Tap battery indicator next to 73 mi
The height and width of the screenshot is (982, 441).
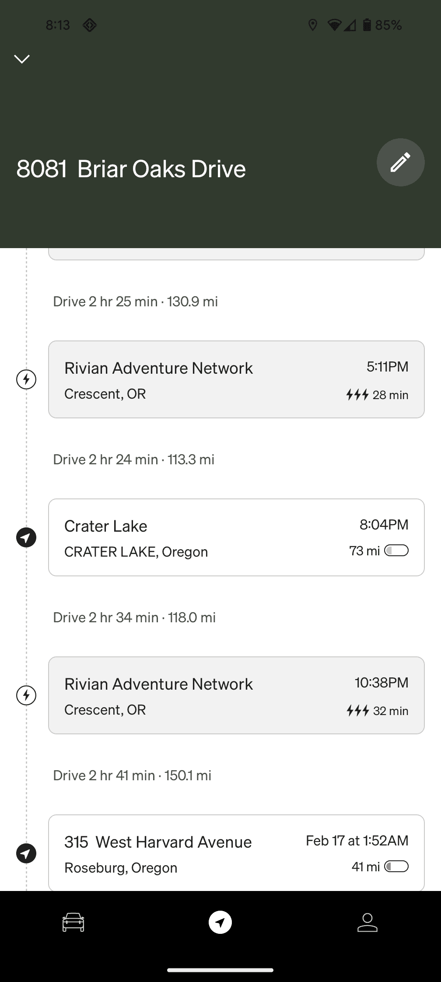coord(396,551)
